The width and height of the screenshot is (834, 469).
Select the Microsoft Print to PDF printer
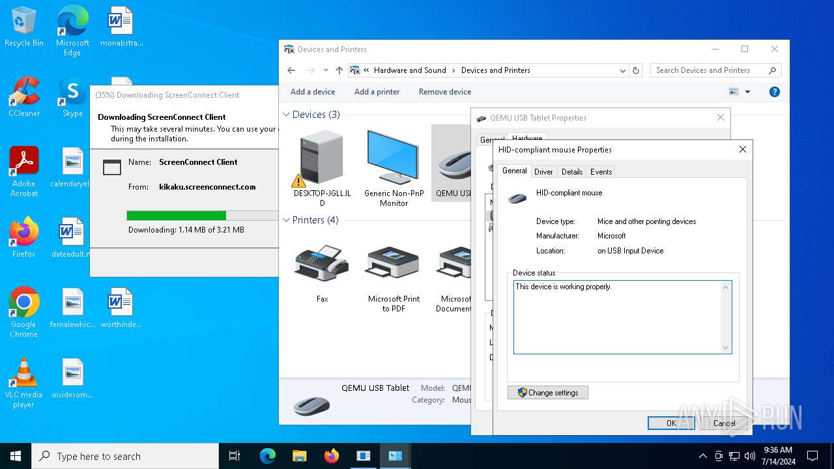click(394, 279)
